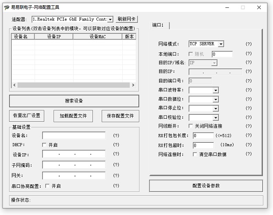Image resolution: width=273 pixels, height=215 pixels.
Task: Toggle the 串口协商配置 开启 checkbox
Action: pos(47,186)
